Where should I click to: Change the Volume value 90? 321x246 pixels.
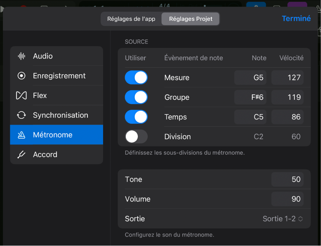(x=287, y=199)
